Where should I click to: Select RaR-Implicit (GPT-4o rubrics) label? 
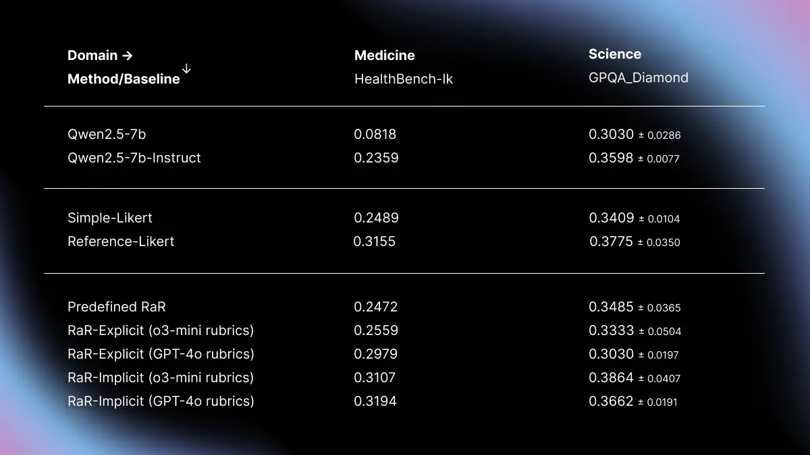[161, 401]
